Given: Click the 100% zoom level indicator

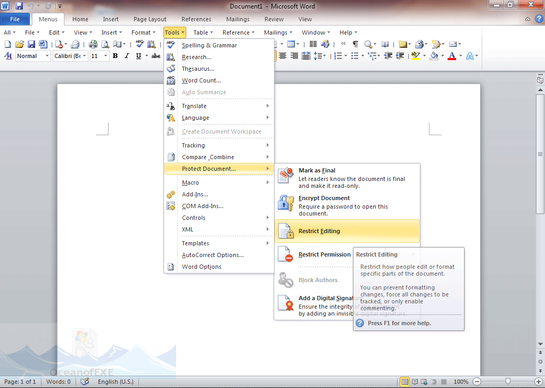Looking at the screenshot, I should pyautogui.click(x=461, y=382).
